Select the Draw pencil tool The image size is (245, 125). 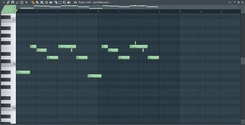tap(33, 2)
